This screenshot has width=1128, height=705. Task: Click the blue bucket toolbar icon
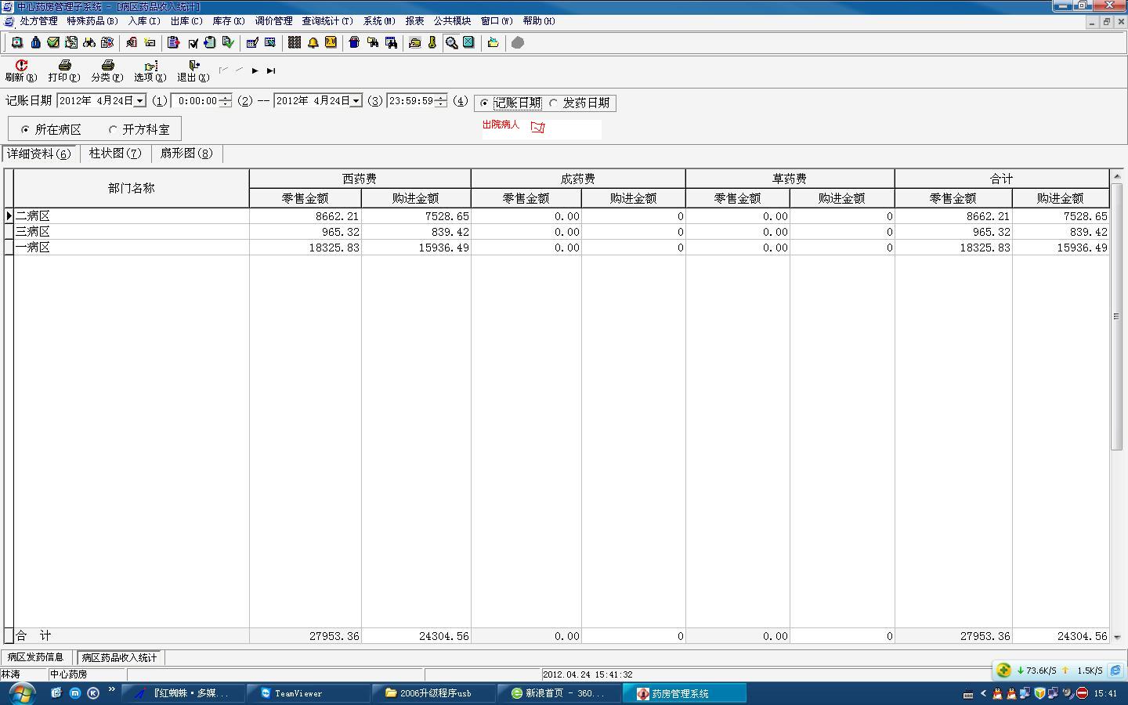point(354,43)
